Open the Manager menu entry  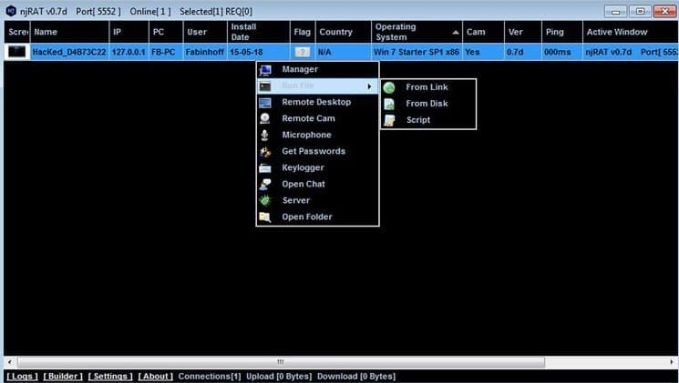click(317, 69)
